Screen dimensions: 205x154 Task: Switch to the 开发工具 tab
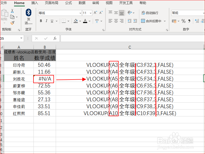click(x=126, y=3)
